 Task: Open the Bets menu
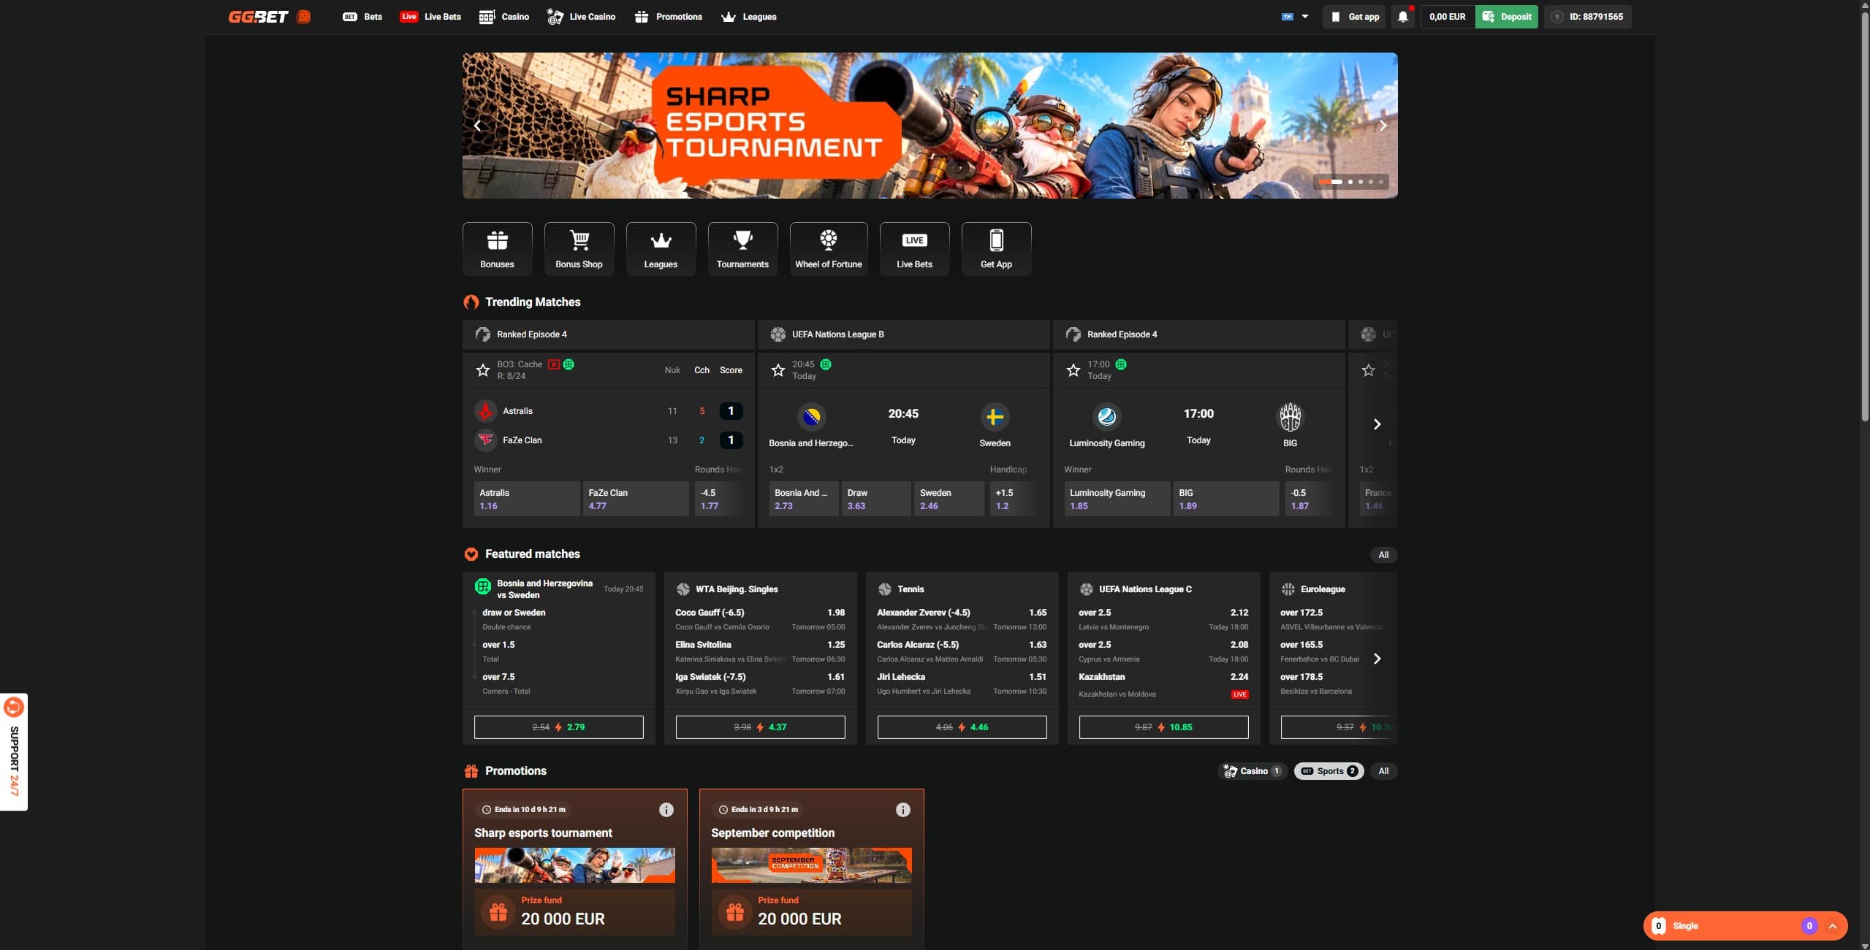click(x=362, y=16)
